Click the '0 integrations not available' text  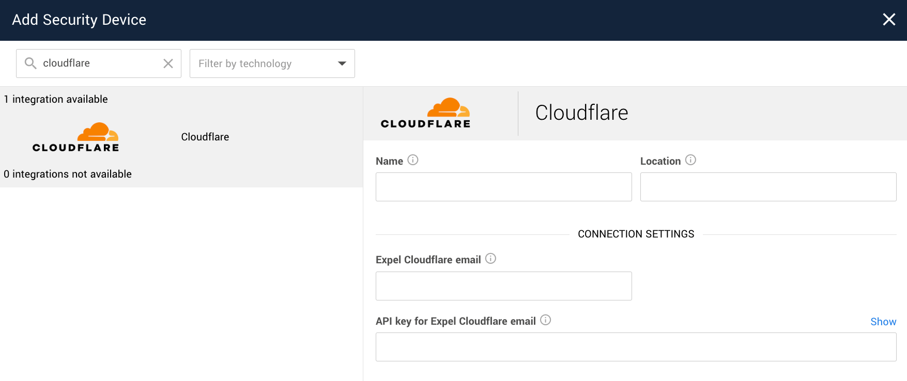click(x=68, y=174)
